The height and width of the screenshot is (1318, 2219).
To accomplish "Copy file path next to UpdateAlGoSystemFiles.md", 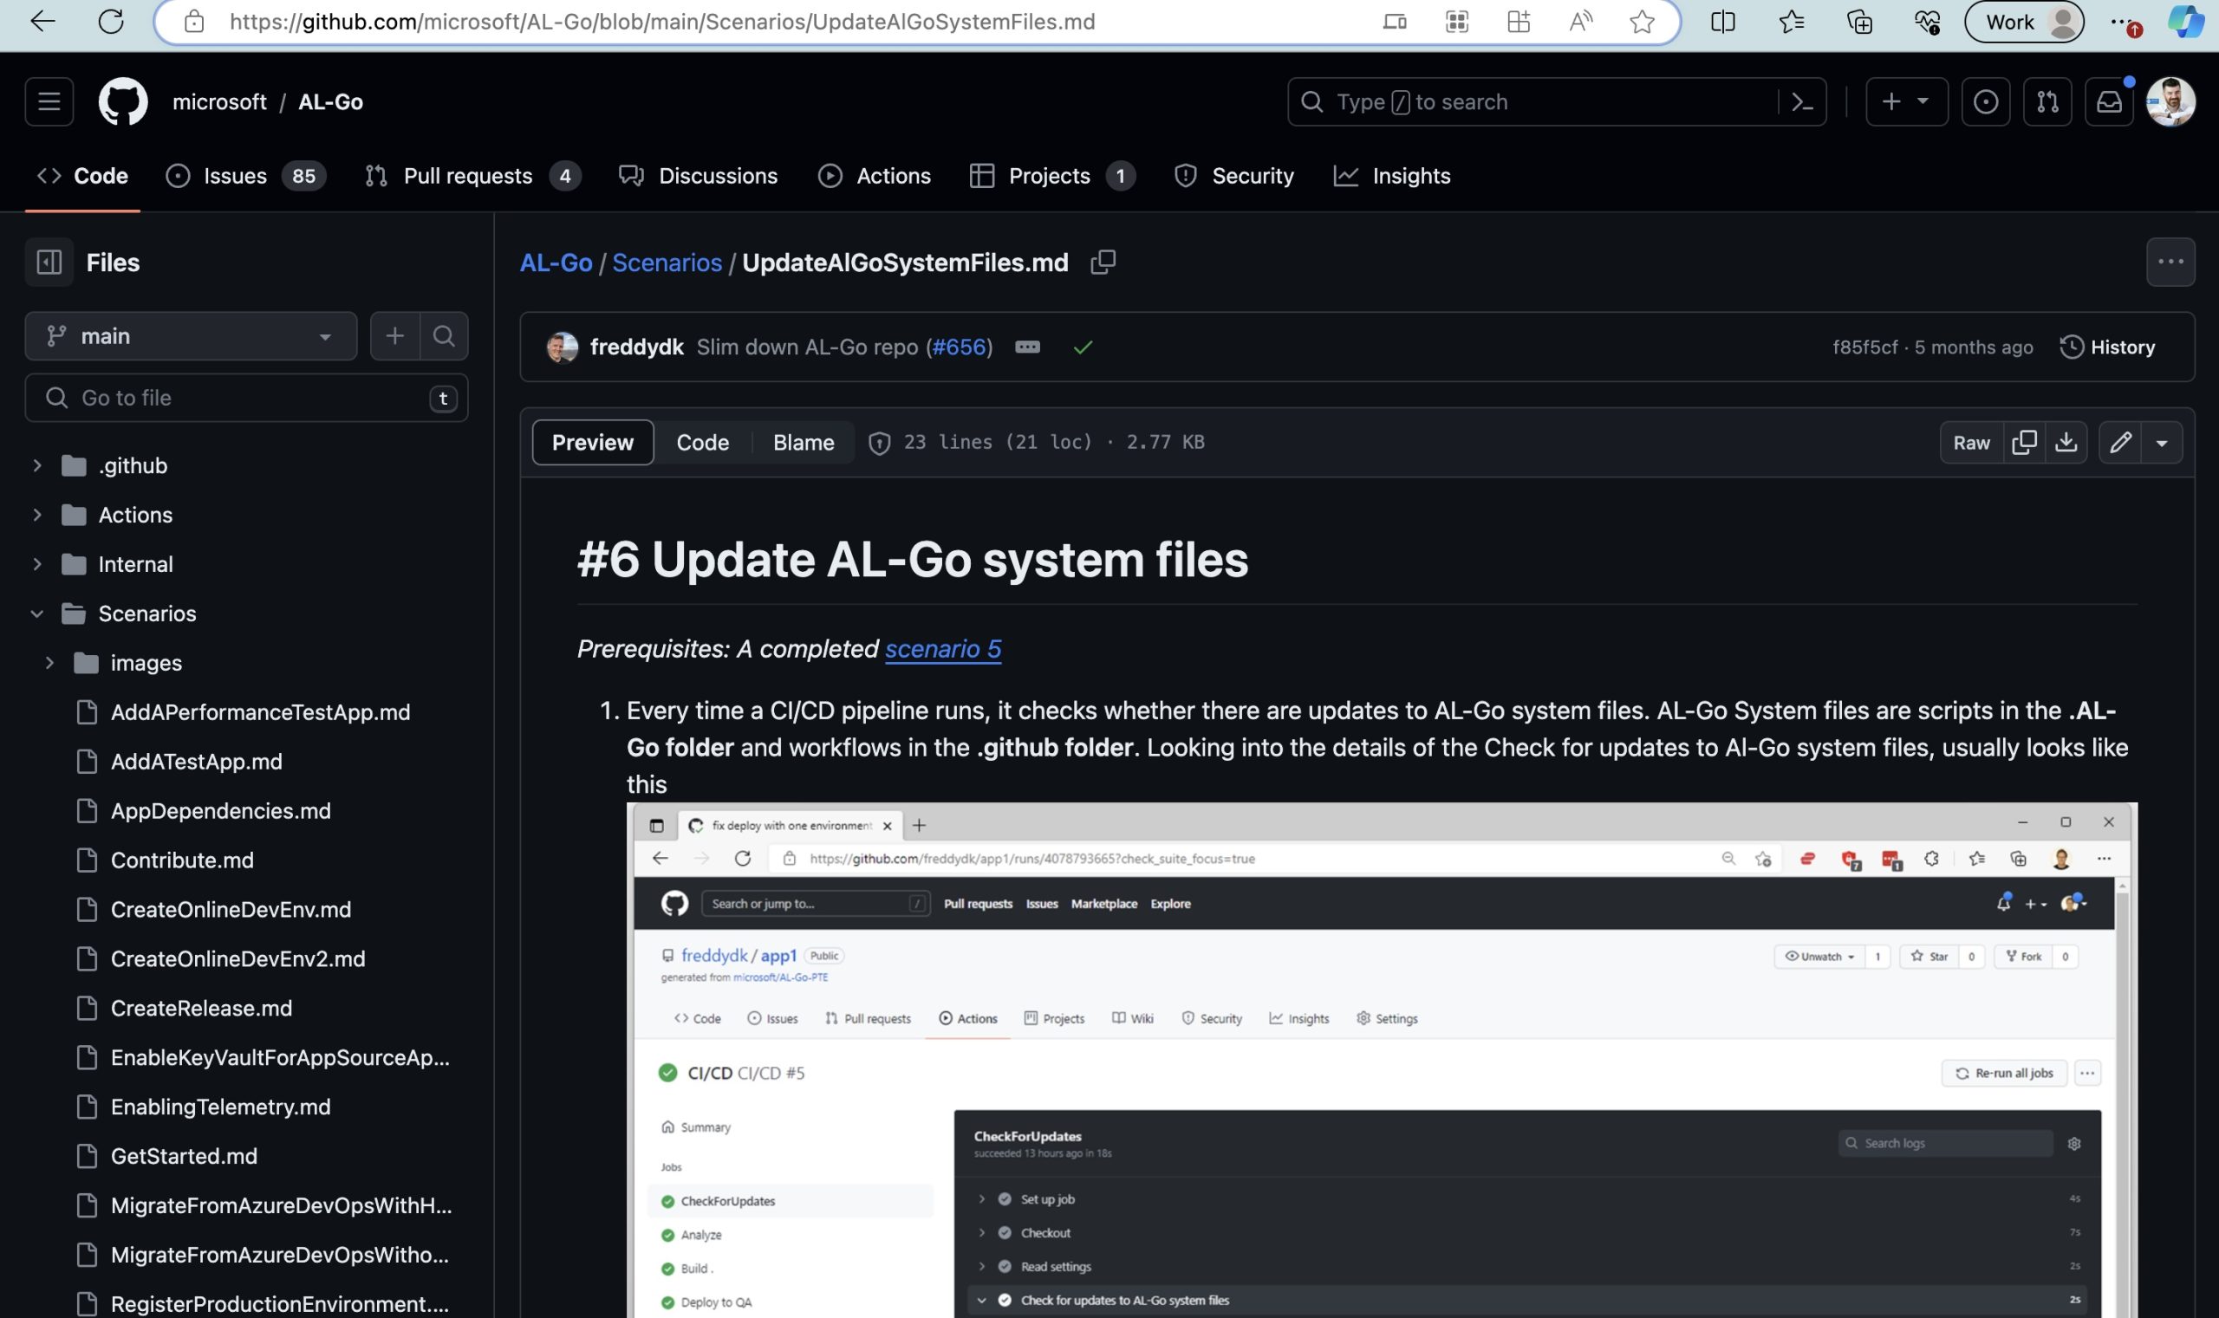I will [1103, 262].
